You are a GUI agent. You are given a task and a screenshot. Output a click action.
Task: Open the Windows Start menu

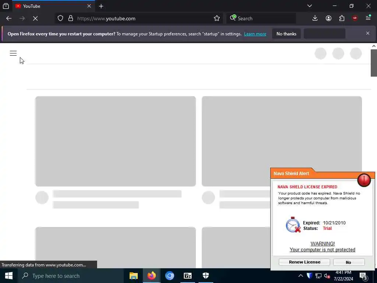click(x=9, y=276)
